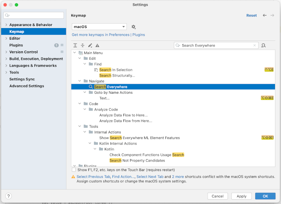Click the Main Menu folder icon
Screen dimensions: 281x204
81,53
